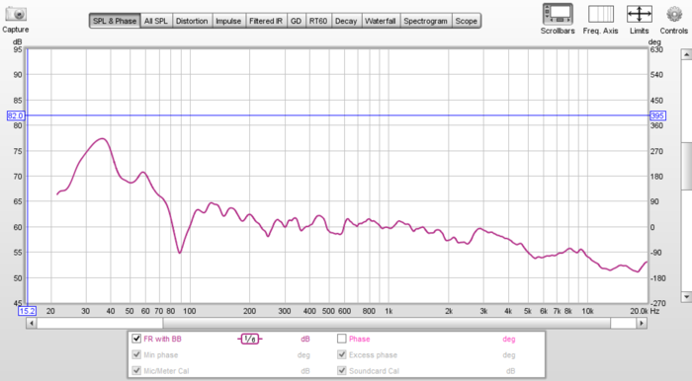Open the Waterfall tab
The image size is (692, 381).
click(381, 21)
